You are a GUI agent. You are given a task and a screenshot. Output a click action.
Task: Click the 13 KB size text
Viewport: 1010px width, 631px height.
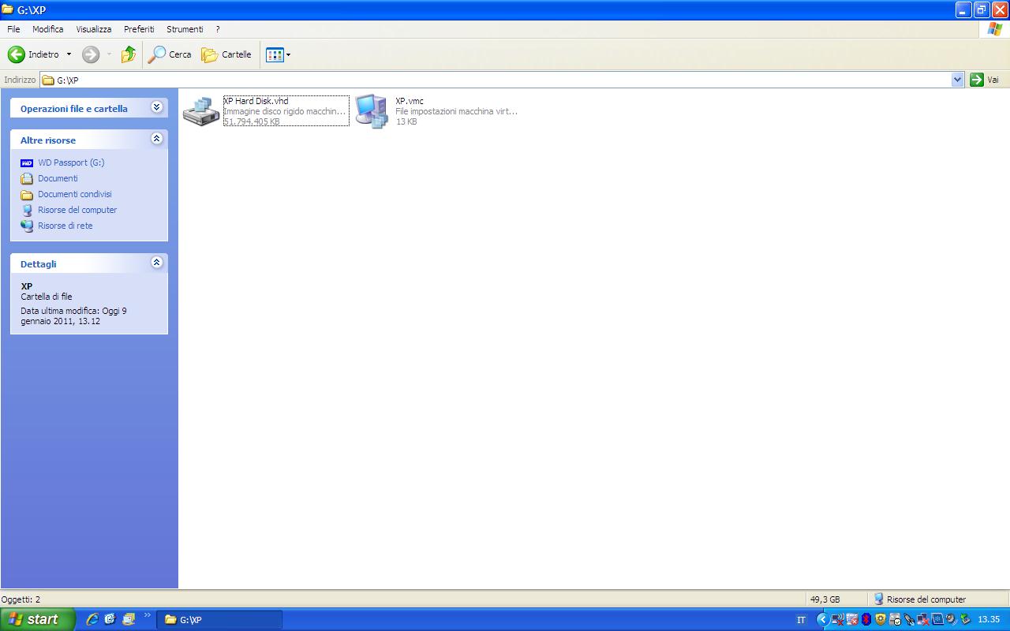click(406, 121)
